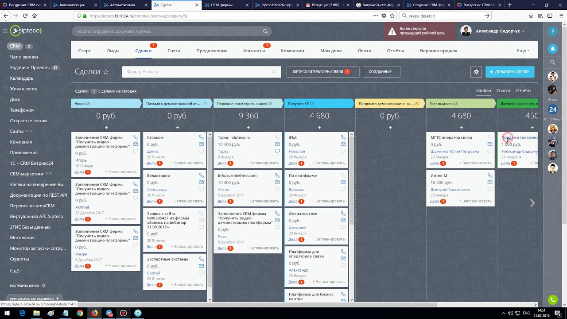Click the warning triangle alert icon
Screen dimensions: 567x319
392,31
